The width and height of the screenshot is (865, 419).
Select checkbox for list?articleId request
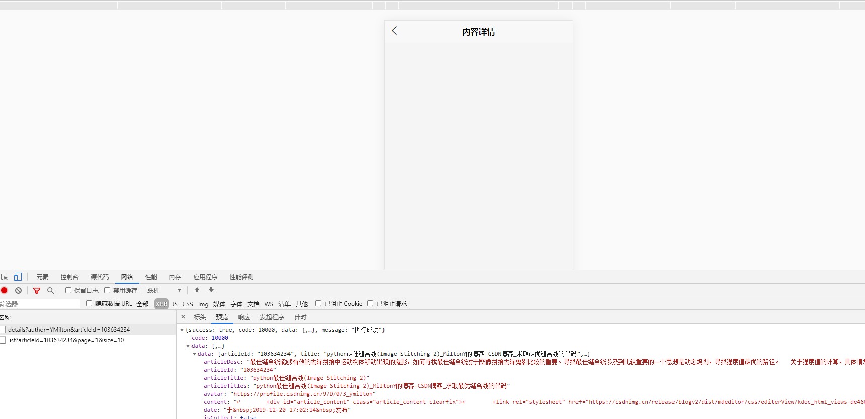click(3, 340)
